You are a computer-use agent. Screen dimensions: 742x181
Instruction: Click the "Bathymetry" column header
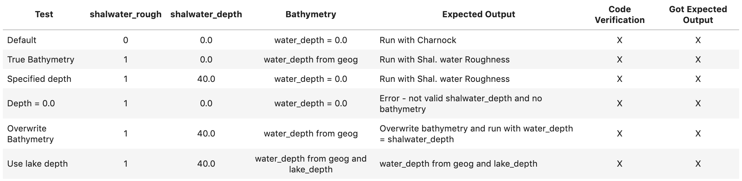311,14
